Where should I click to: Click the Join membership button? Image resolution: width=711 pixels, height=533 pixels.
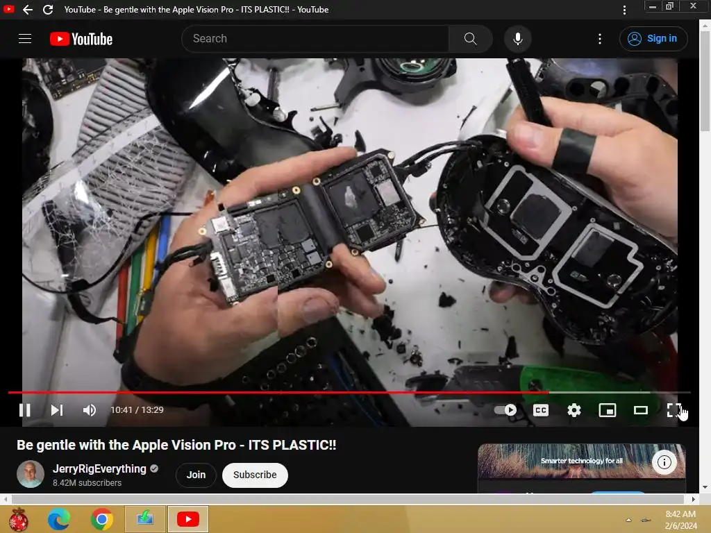tap(196, 475)
